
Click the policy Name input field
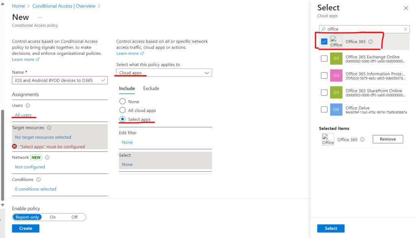pos(57,80)
